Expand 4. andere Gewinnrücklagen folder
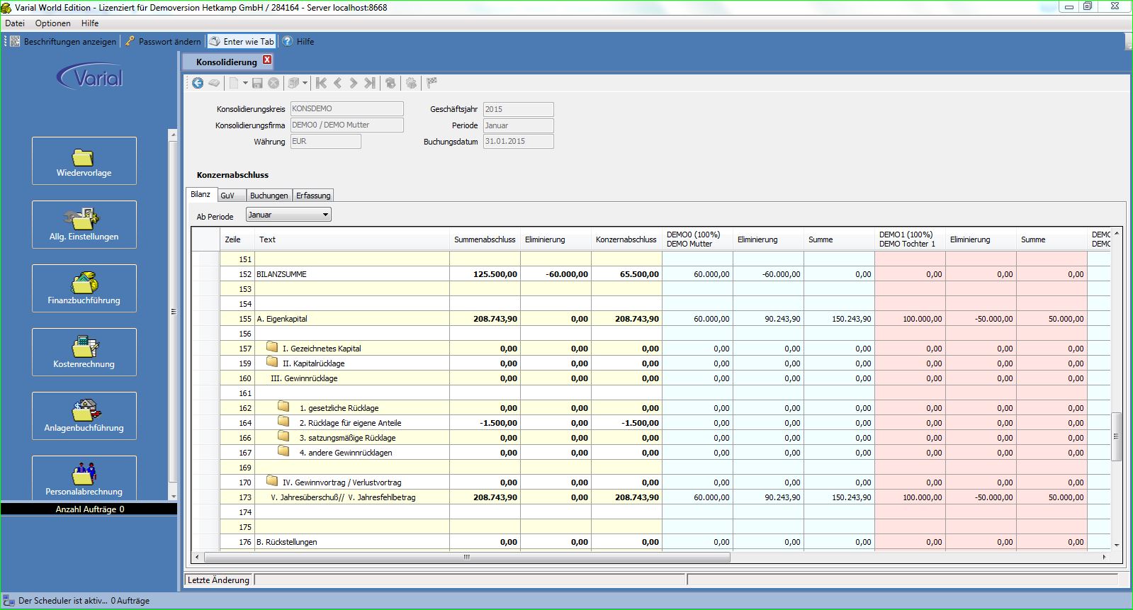The height and width of the screenshot is (610, 1133). [284, 451]
